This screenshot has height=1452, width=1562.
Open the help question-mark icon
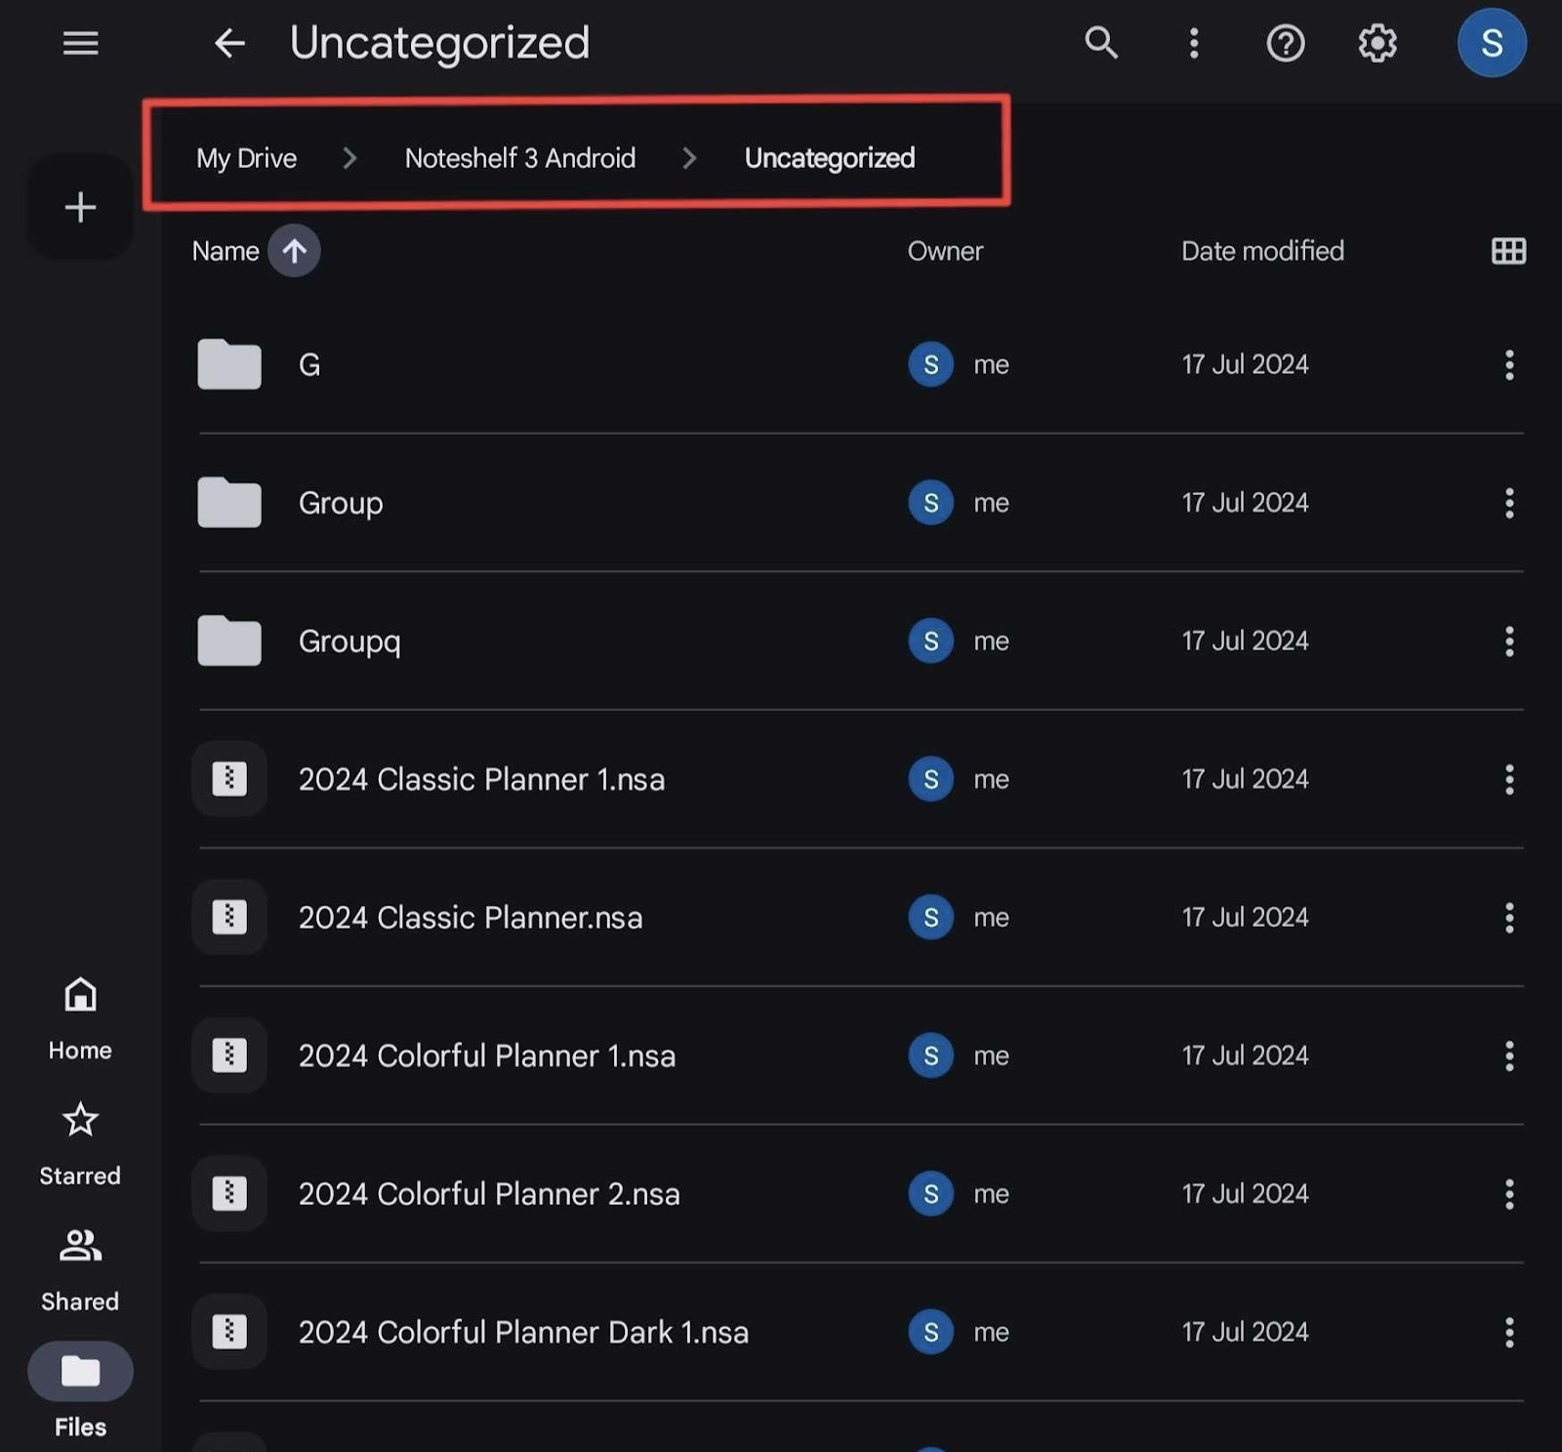1285,43
